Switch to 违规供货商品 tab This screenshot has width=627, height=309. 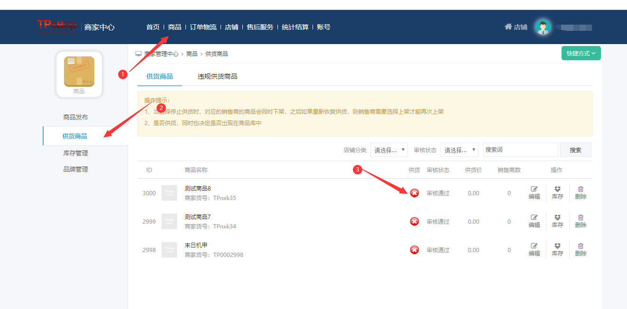(217, 76)
